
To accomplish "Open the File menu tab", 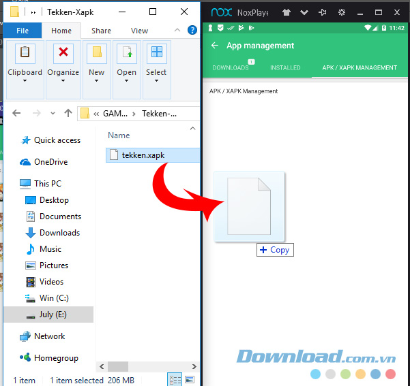I will 23,31.
